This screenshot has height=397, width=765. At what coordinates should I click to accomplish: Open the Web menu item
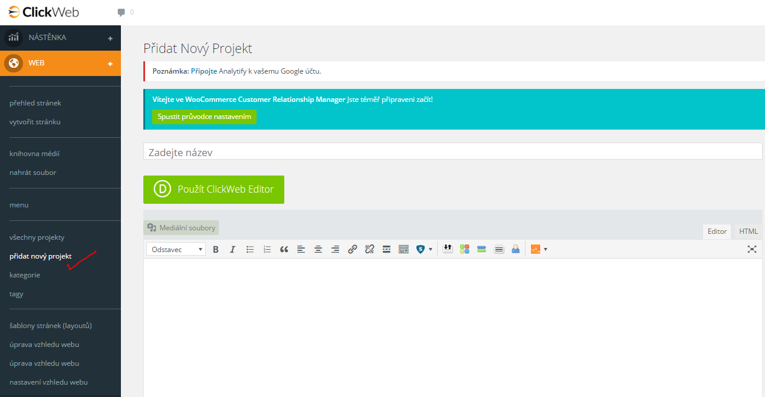pyautogui.click(x=60, y=63)
